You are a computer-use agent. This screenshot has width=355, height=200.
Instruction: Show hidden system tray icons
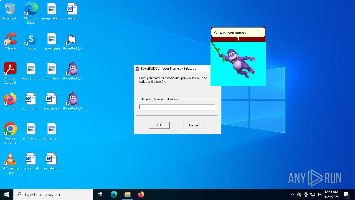292,194
